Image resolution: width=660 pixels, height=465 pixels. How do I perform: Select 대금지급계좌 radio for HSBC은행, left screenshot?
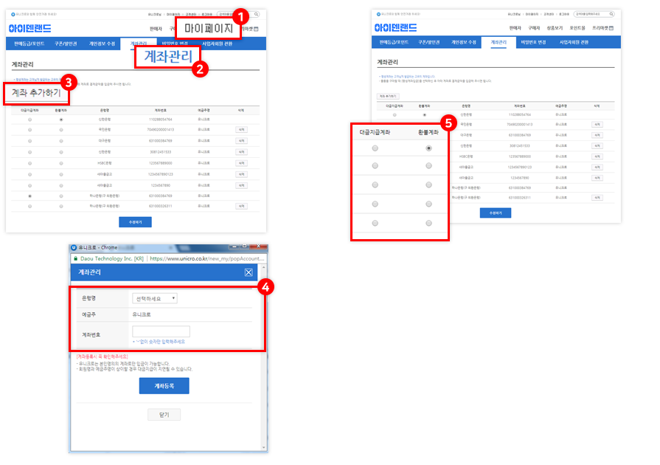tap(30, 163)
